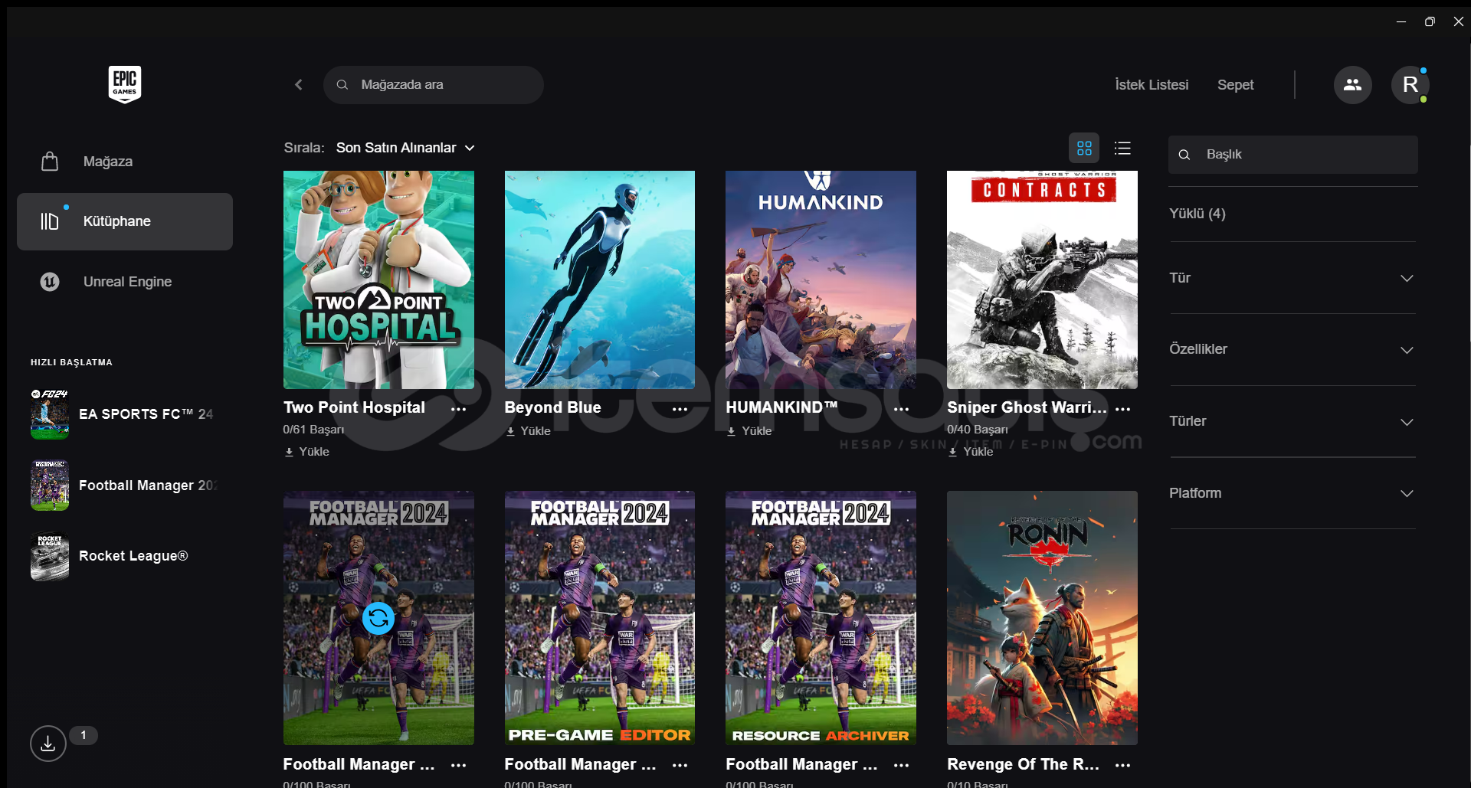
Task: Open Resource Archiver three-dot menu
Action: click(901, 765)
